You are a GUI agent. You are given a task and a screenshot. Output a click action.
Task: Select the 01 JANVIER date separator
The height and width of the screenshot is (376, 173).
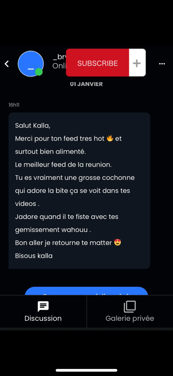coord(86,84)
